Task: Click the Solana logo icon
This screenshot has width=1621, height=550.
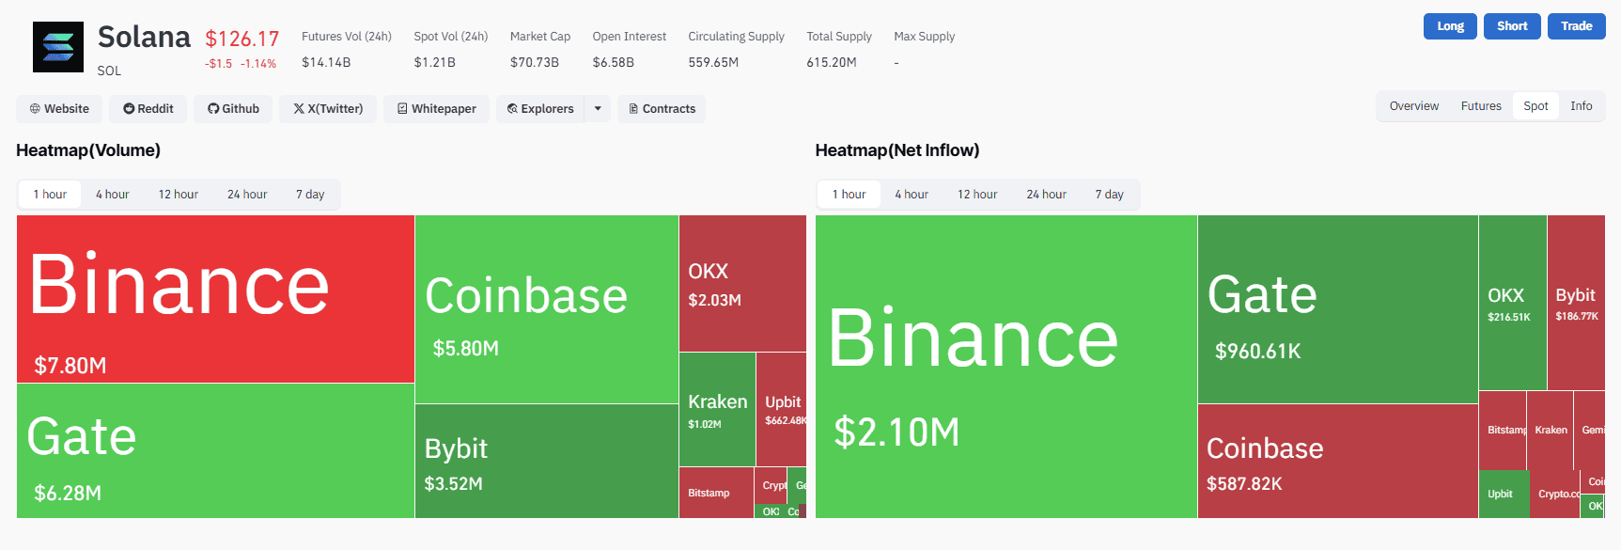Action: point(58,47)
